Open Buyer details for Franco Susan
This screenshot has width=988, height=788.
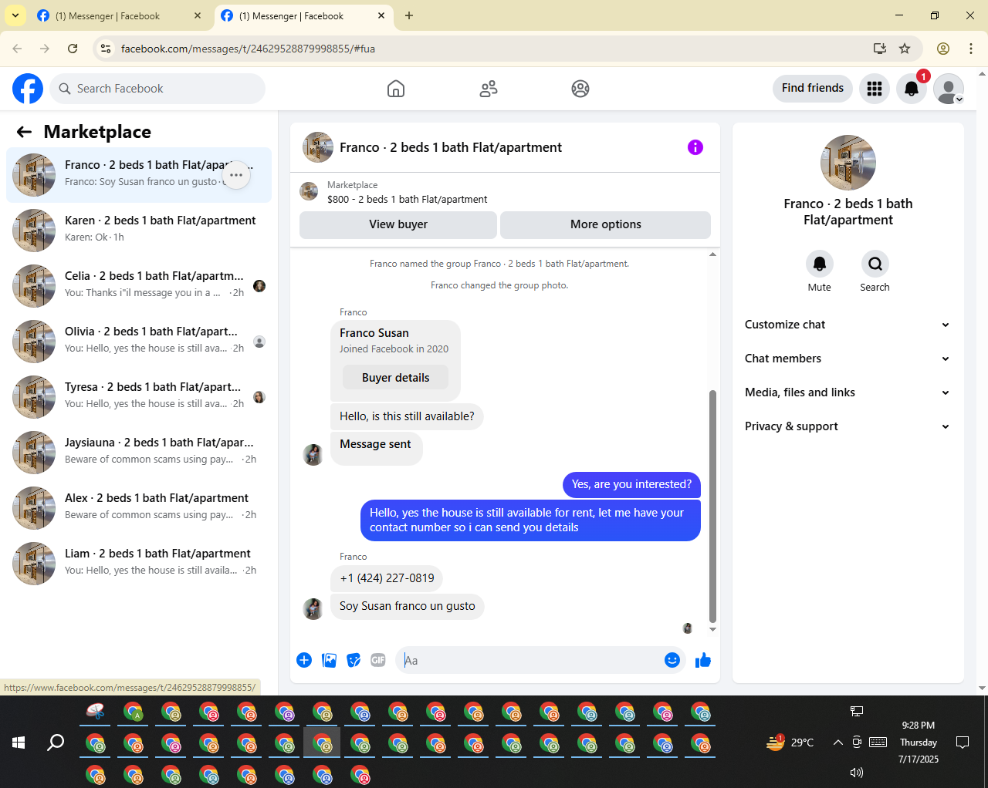coord(396,378)
